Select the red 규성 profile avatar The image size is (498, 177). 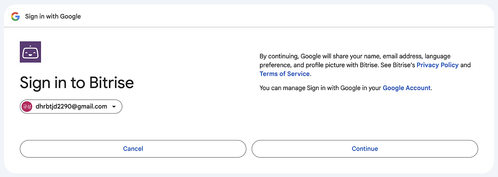tap(26, 107)
